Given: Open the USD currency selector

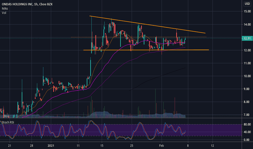Looking at the screenshot, I should point(247,4).
